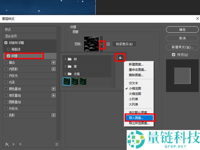Image resolution: width=200 pixels, height=150 pixels.
Task: Enable the 等高线 checkbox
Action: point(8,49)
